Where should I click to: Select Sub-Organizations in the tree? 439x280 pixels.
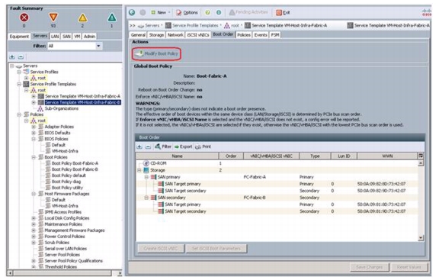point(62,108)
